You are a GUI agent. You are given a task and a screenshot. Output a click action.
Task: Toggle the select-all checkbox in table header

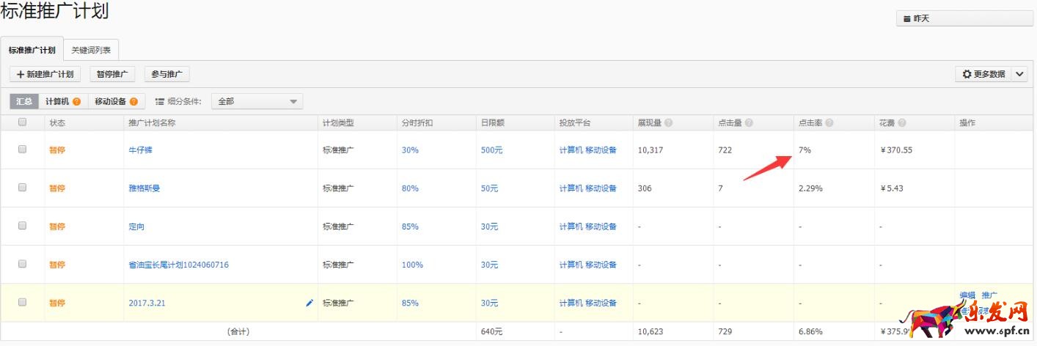22,122
